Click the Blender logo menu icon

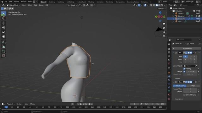click(x=2, y=2)
